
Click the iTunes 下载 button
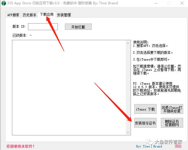tap(145, 109)
